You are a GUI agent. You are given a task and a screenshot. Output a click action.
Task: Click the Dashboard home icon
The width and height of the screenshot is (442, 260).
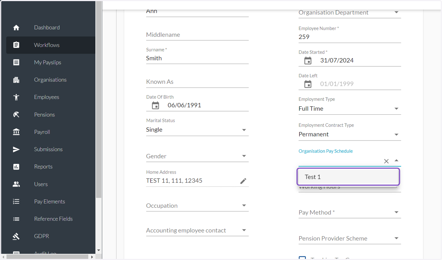16,28
